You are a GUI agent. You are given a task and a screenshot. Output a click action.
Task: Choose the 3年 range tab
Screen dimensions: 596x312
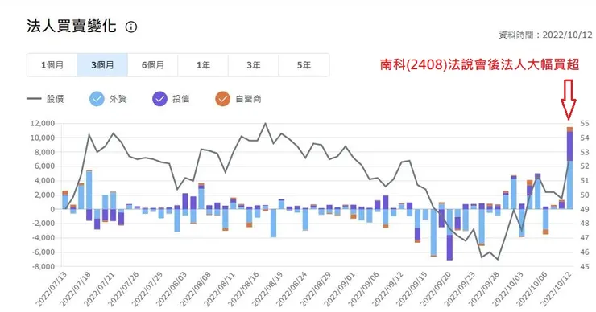click(x=254, y=65)
